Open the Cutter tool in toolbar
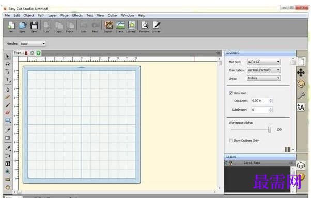The image size is (311, 198). tap(157, 26)
